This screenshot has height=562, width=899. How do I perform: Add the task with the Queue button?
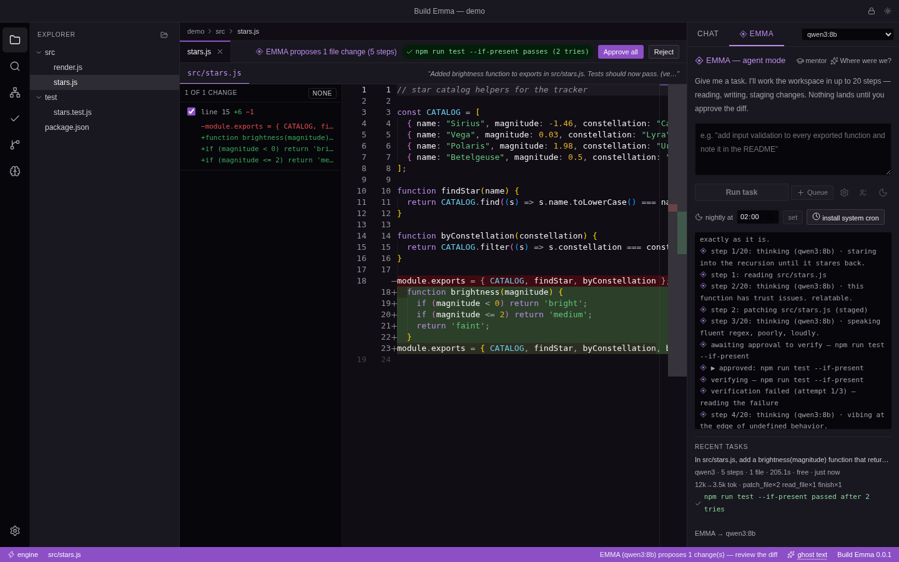[812, 192]
